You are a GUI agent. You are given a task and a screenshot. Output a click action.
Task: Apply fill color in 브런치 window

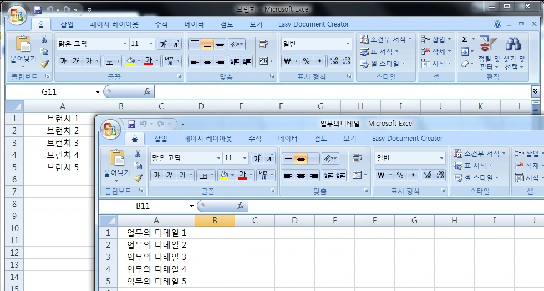click(130, 61)
